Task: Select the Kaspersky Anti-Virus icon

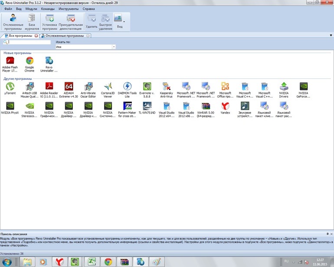Action: pyautogui.click(x=167, y=90)
